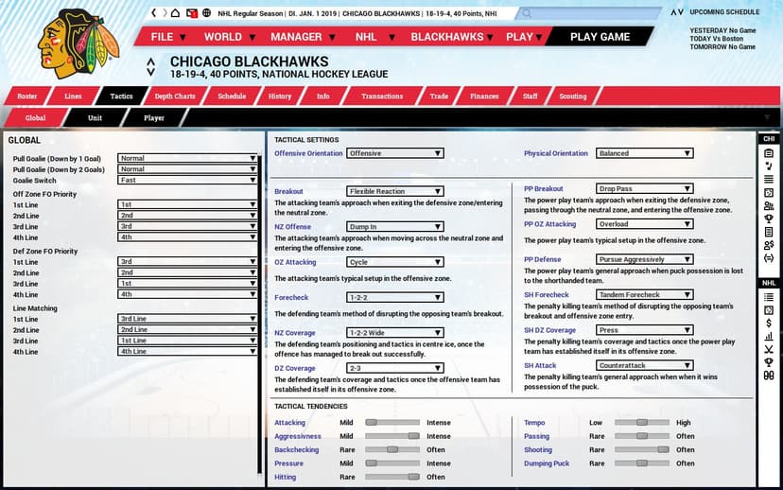783x490 pixels.
Task: Click the search magnifier icon
Action: click(x=527, y=13)
